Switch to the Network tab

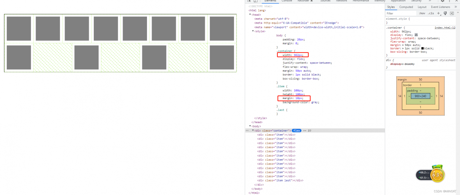[341, 1]
